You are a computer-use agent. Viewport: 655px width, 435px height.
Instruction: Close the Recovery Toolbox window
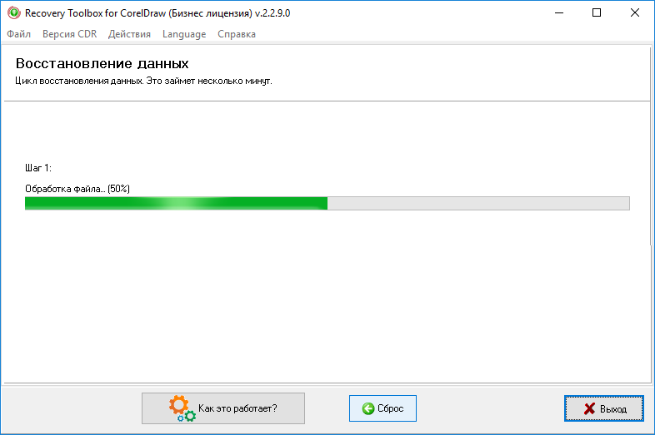634,13
